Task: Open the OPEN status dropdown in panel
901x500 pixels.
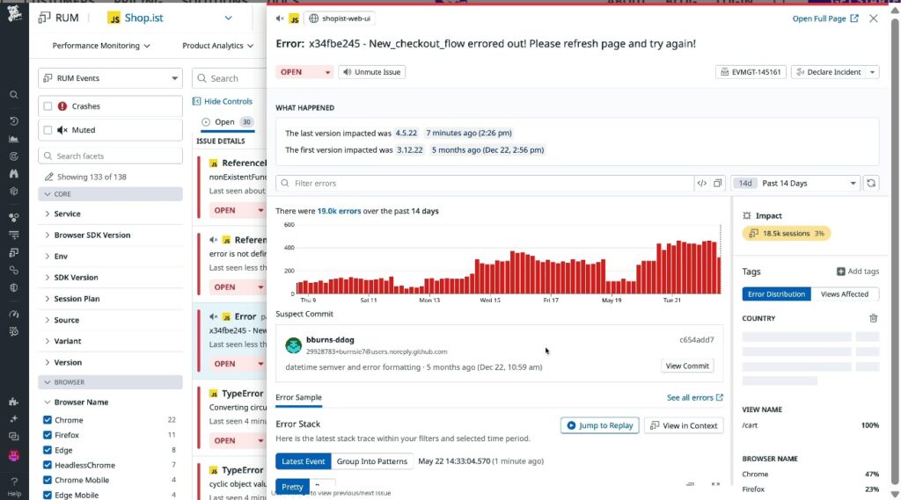Action: (x=304, y=72)
